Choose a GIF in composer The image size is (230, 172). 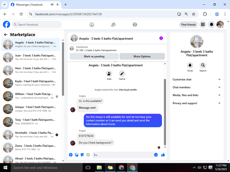pyautogui.click(x=88, y=155)
